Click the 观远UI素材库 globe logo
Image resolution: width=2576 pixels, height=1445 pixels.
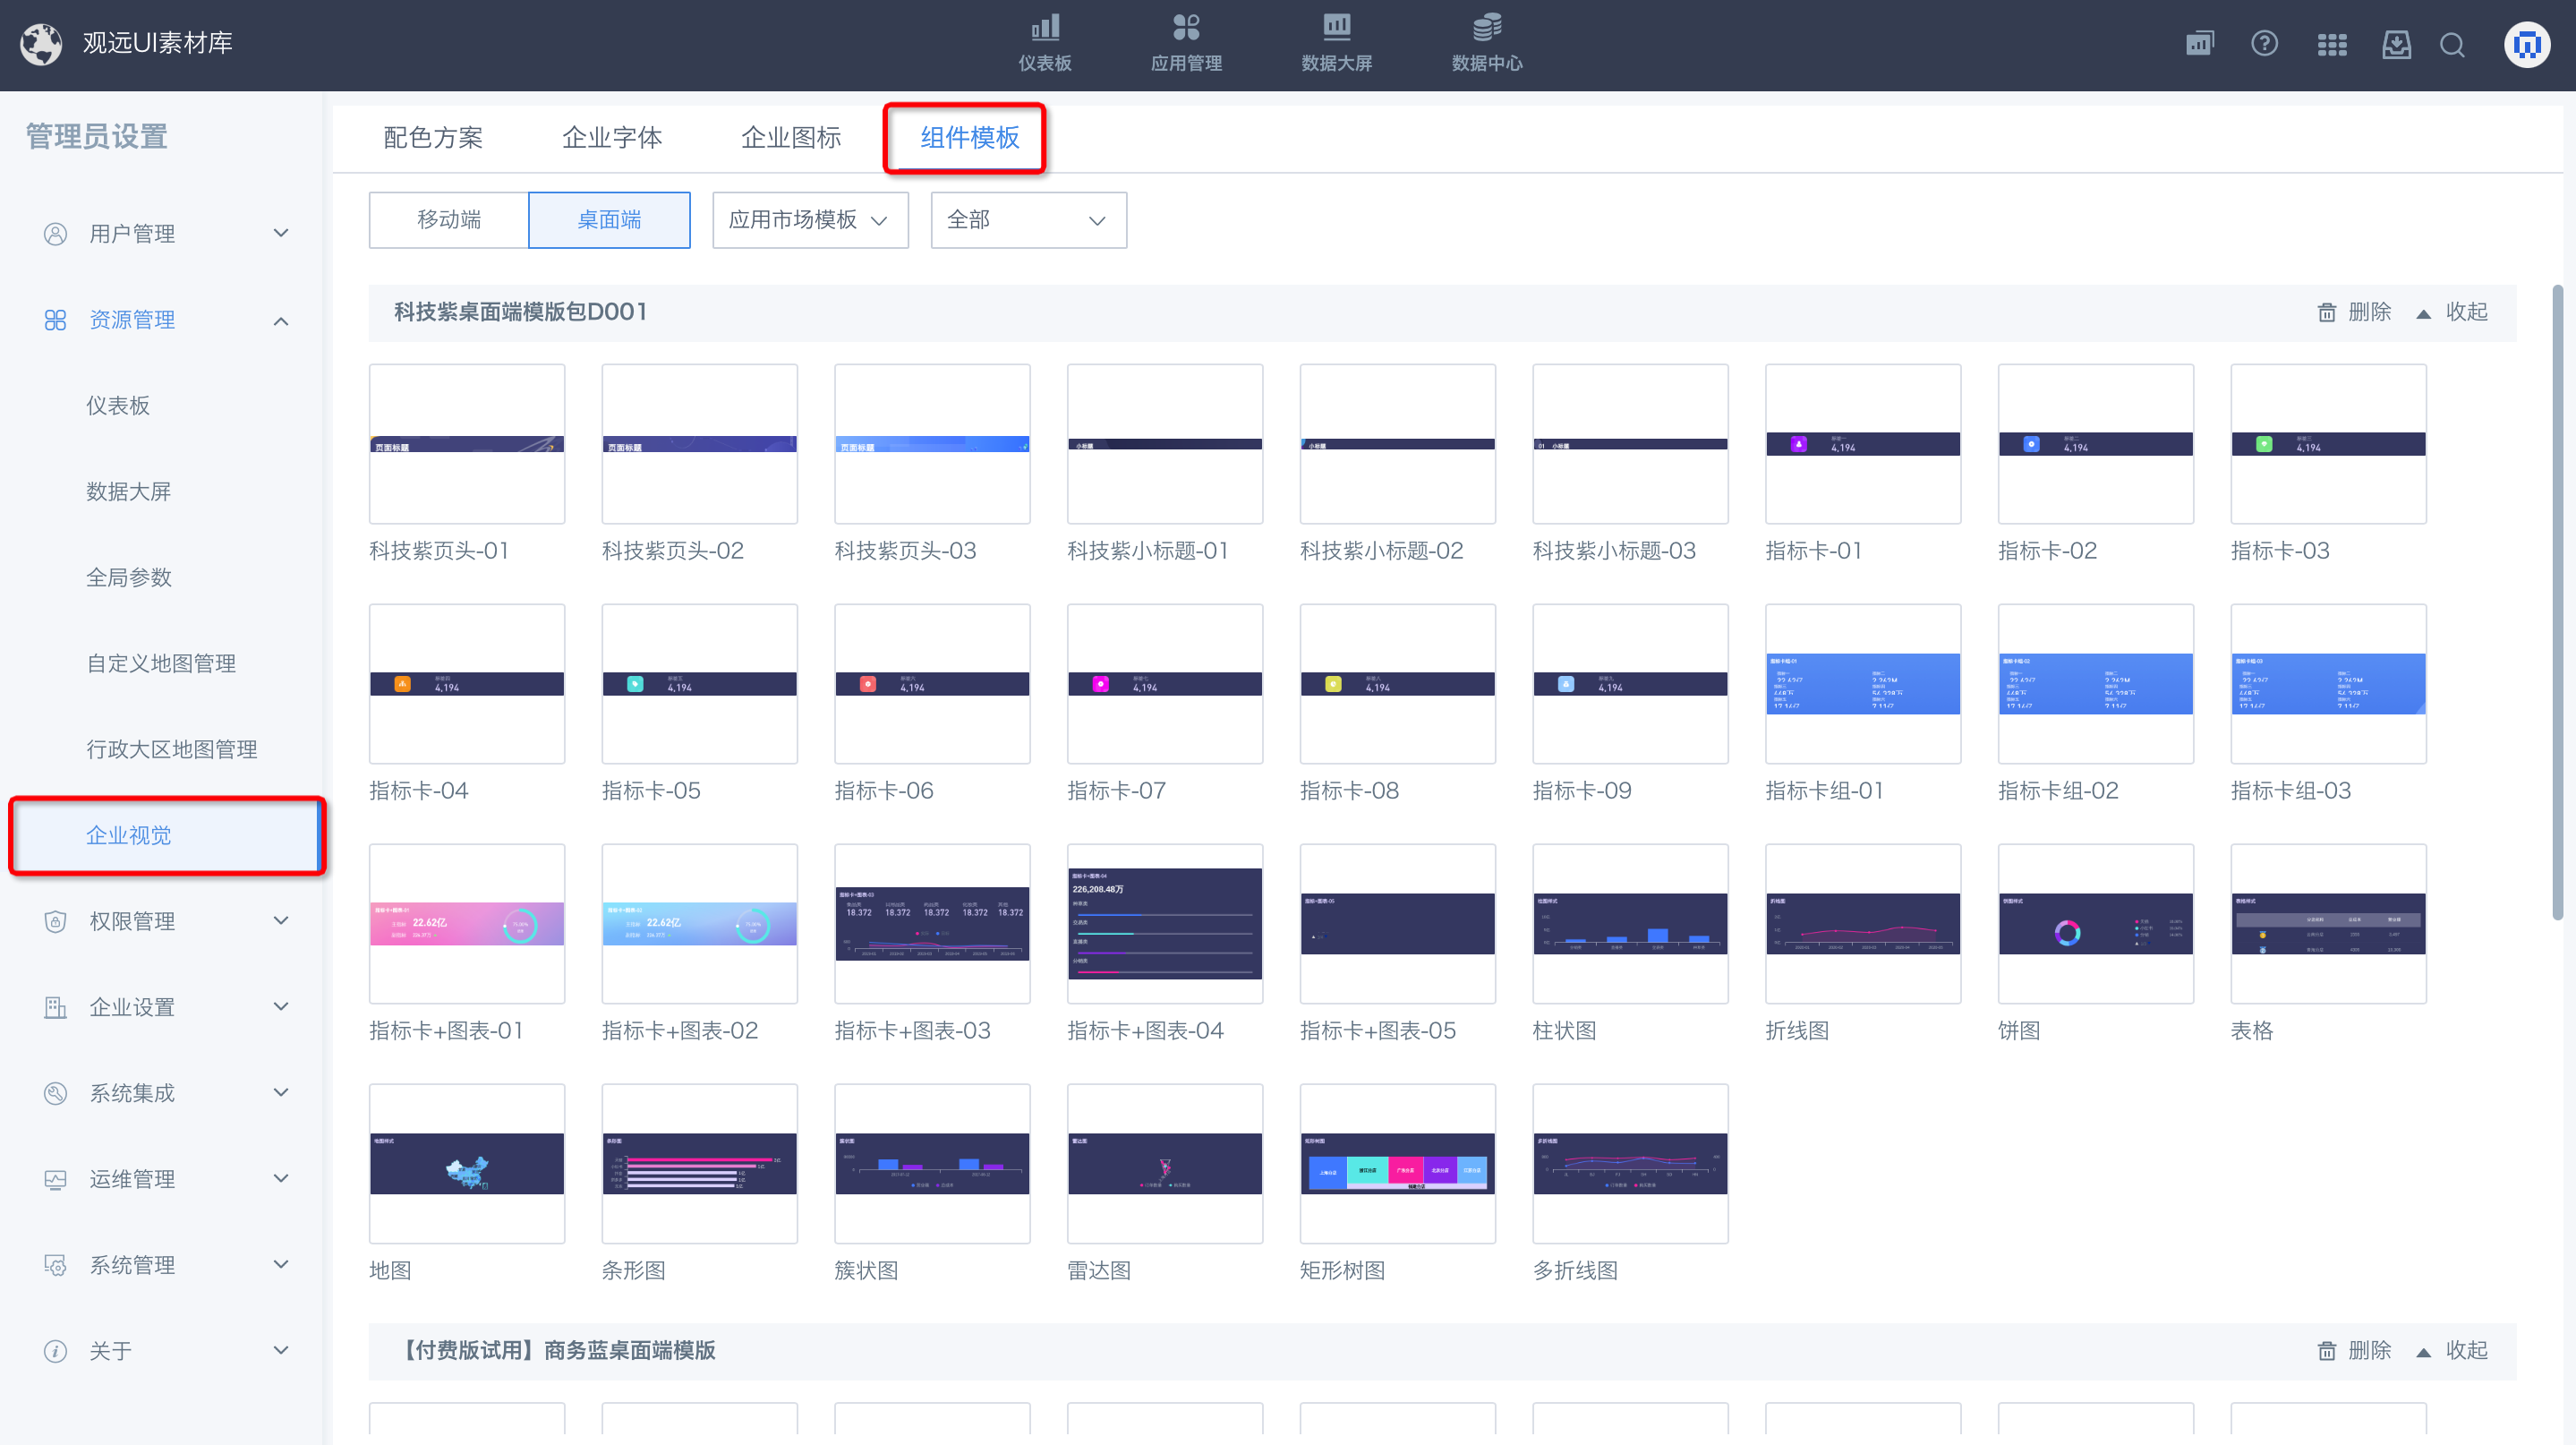click(x=41, y=44)
